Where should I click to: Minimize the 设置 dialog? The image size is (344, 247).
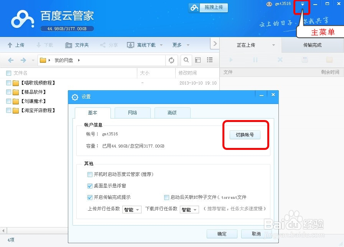tap(261, 94)
